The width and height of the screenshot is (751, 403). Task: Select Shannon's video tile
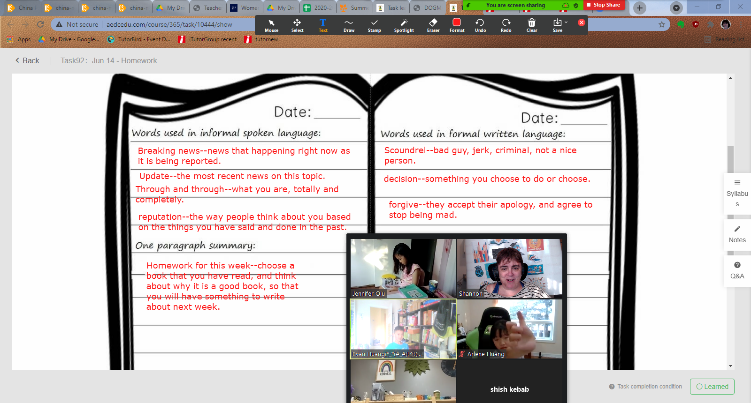click(509, 269)
